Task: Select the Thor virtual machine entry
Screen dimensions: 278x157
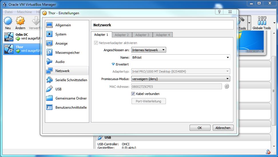Action: pyautogui.click(x=22, y=49)
